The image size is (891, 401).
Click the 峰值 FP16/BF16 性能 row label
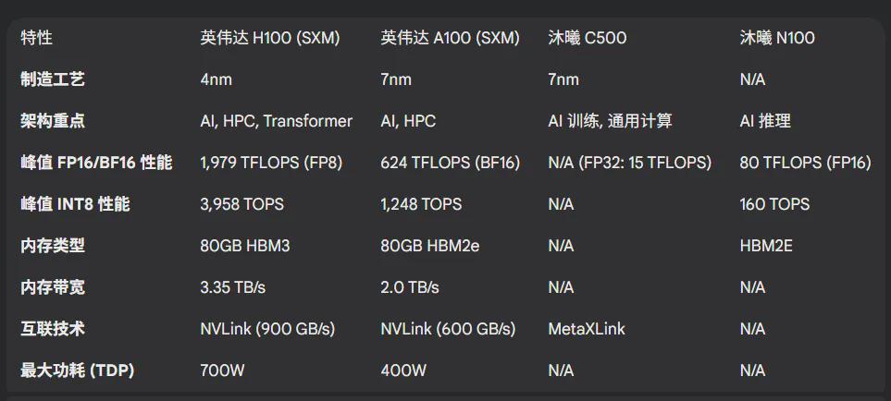[x=96, y=163]
